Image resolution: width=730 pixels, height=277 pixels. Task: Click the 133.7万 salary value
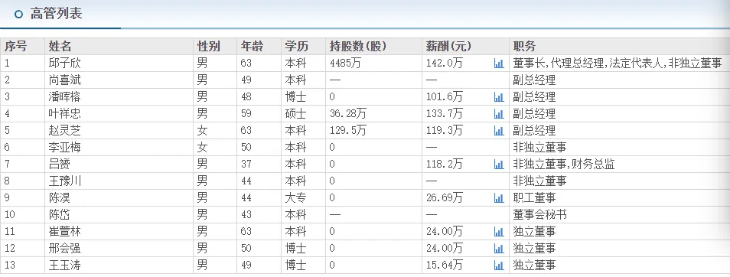click(445, 113)
